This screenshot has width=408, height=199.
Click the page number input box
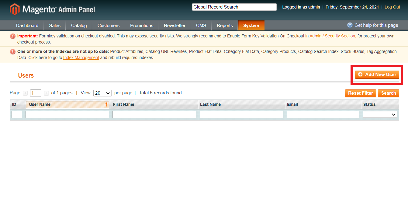pyautogui.click(x=36, y=93)
